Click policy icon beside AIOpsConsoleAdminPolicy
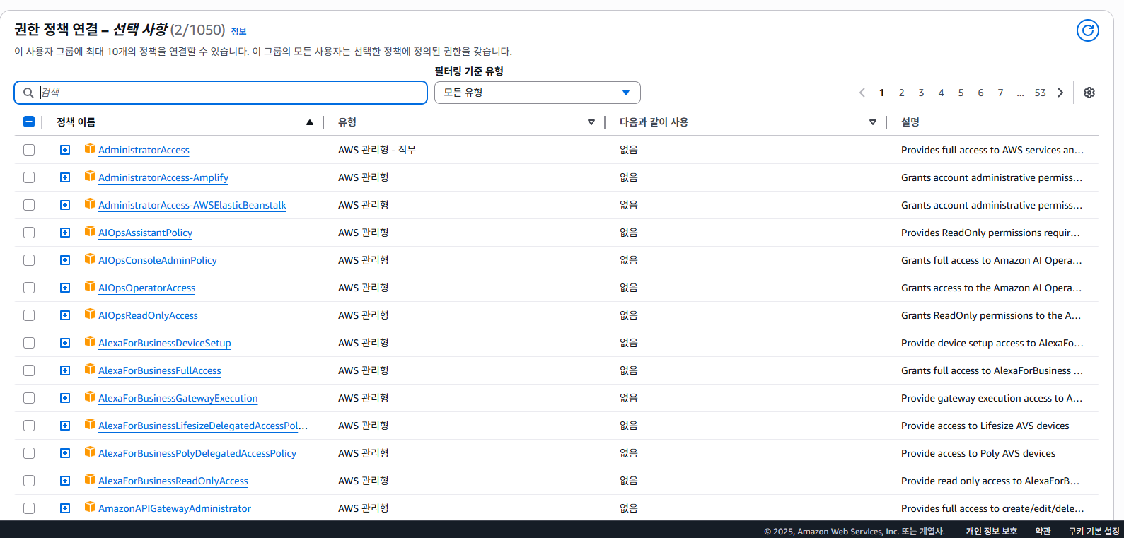This screenshot has width=1124, height=538. pyautogui.click(x=90, y=259)
